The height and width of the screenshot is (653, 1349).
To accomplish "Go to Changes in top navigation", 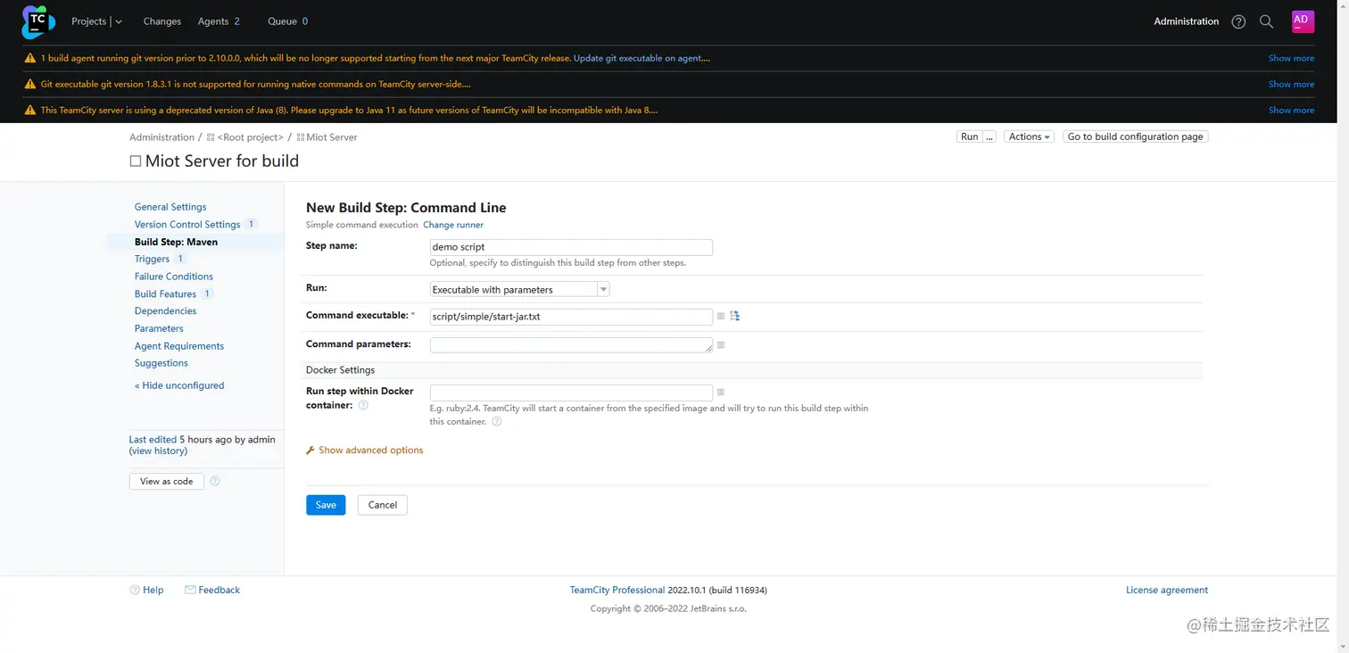I will click(x=161, y=21).
